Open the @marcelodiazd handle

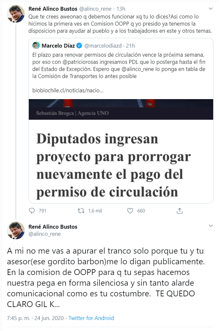pos(103,46)
